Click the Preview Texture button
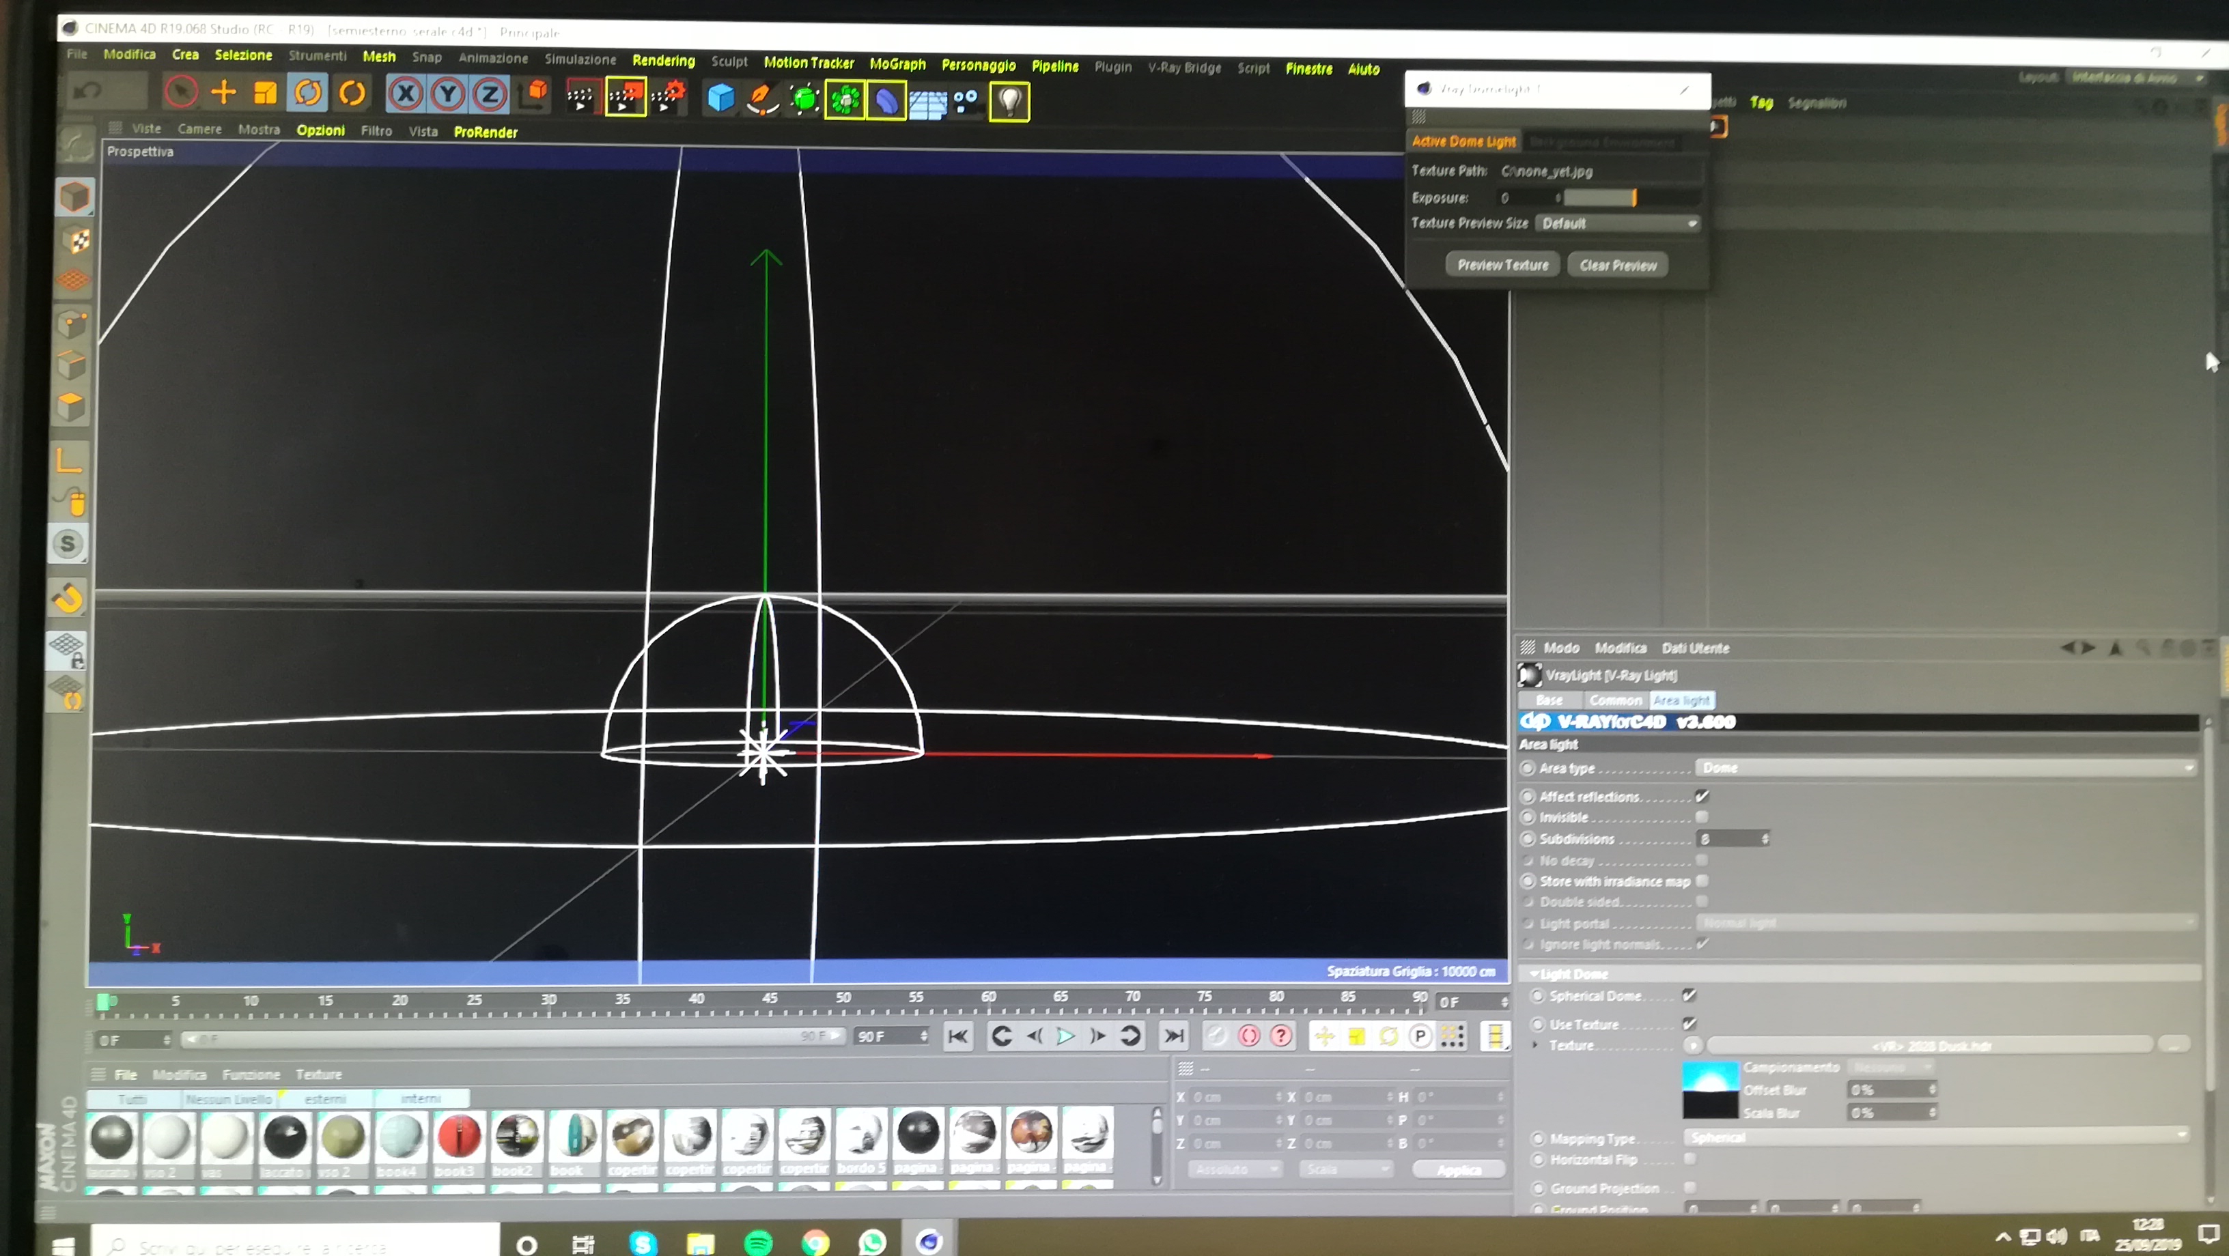The width and height of the screenshot is (2229, 1256). [x=1502, y=265]
